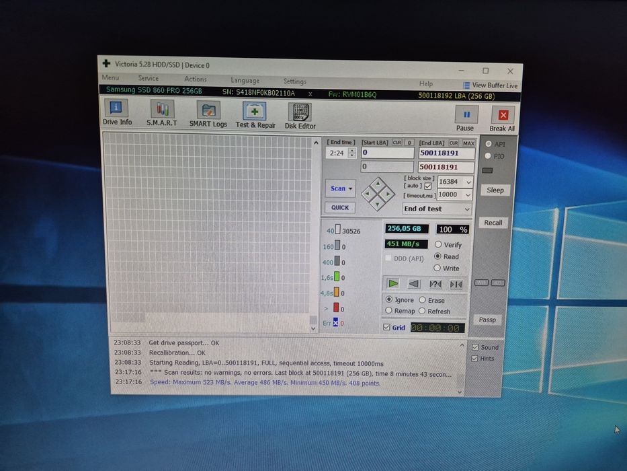Click the top arrow of the diamond control
Viewport: 627px width, 471px height.
(x=378, y=184)
